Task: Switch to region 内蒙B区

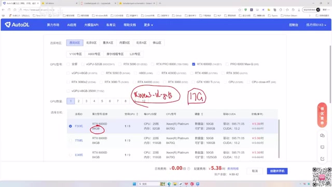Action: [125, 43]
